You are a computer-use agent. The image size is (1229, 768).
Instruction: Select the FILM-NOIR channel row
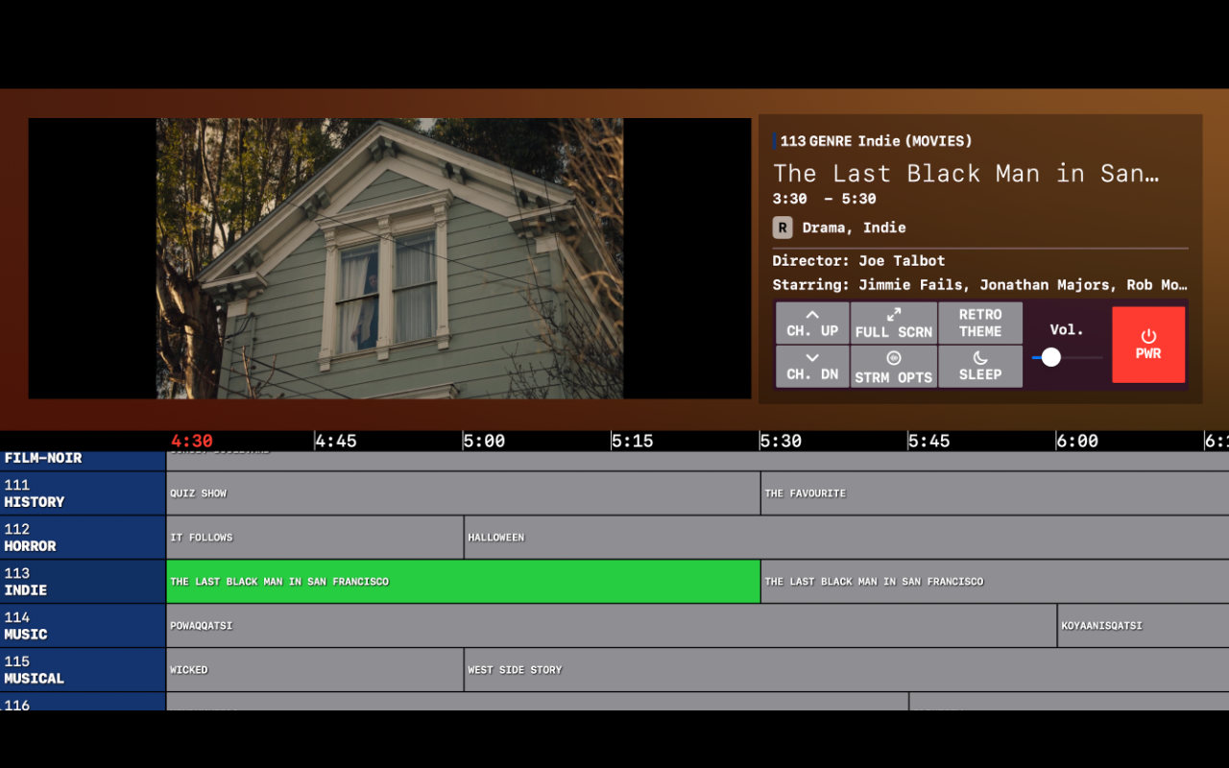tap(83, 461)
